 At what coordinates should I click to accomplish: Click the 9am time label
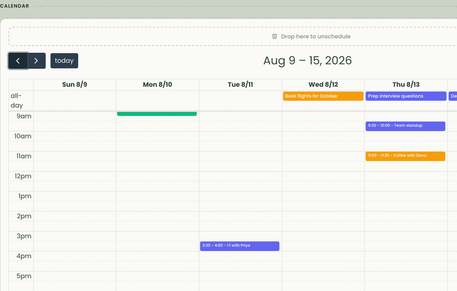click(24, 116)
